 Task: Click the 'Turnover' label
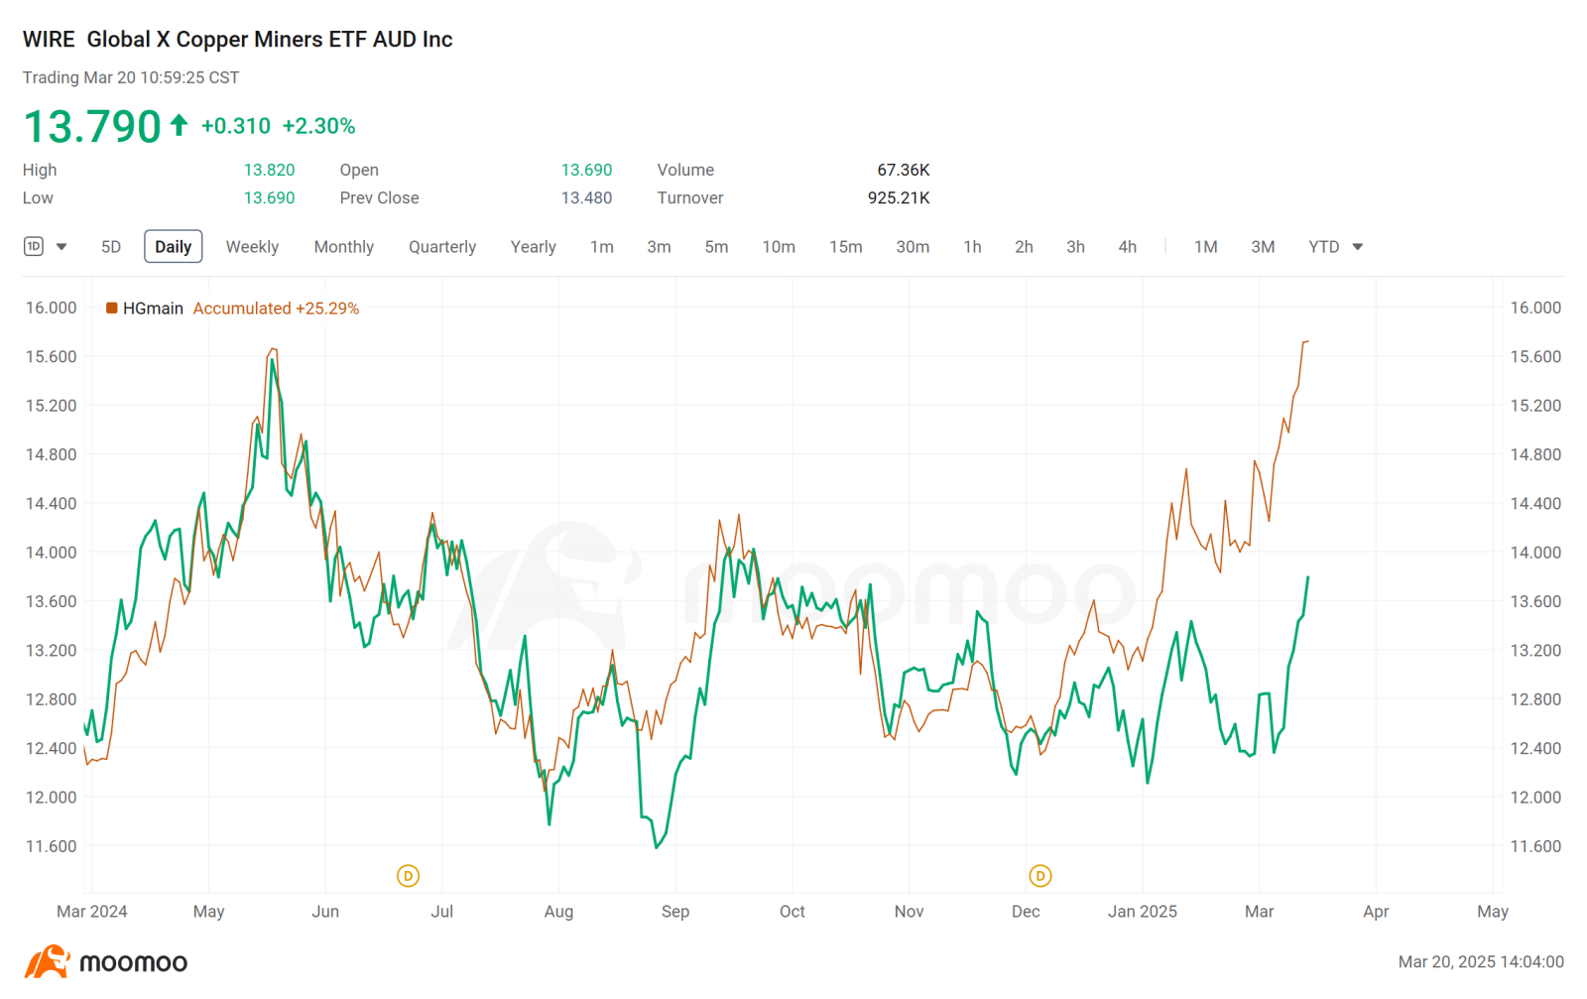point(690,197)
